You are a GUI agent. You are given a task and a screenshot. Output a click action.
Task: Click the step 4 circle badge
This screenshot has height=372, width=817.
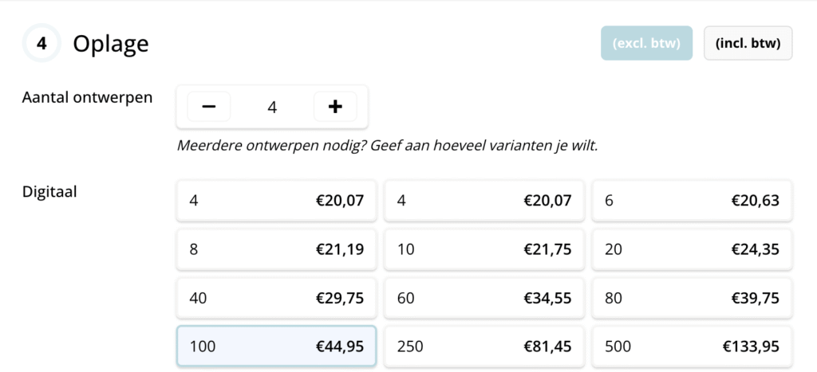tap(41, 44)
